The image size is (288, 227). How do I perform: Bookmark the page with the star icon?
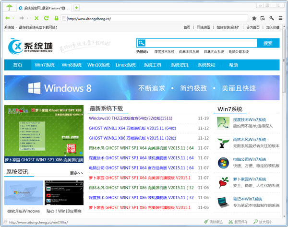254,18
